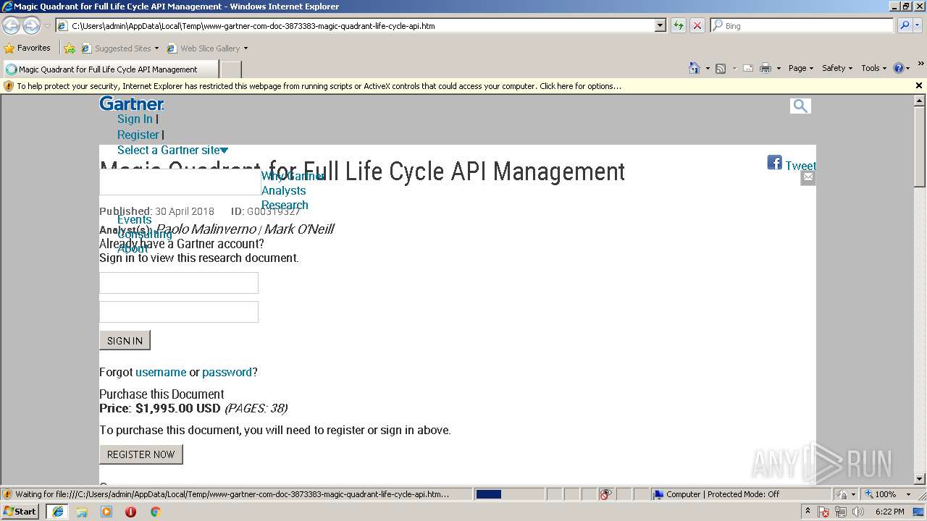Click Add to Favorites Bar icon
The height and width of the screenshot is (521, 927).
pos(70,48)
